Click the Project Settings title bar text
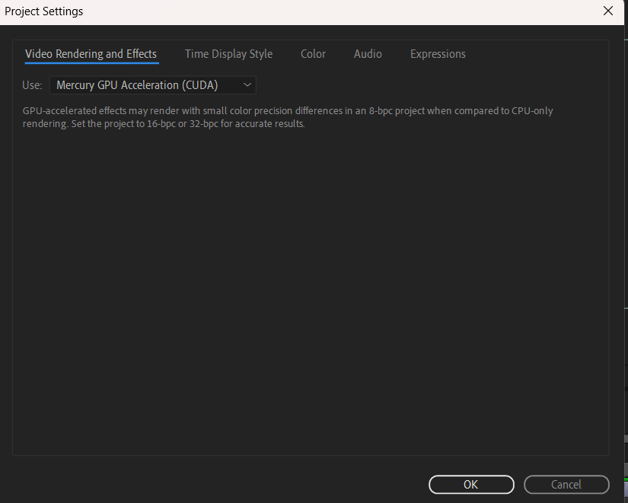The width and height of the screenshot is (628, 503). [x=43, y=11]
